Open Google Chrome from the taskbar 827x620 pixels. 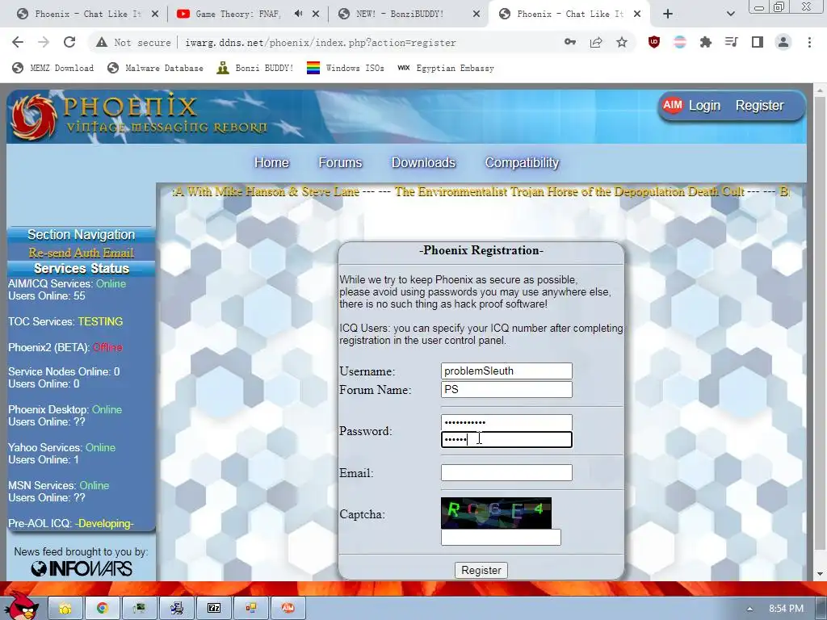103,608
